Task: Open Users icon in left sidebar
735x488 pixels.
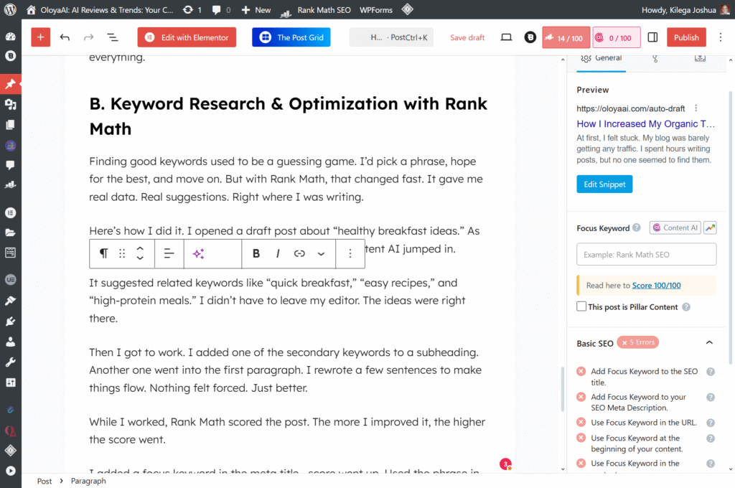Action: tap(10, 342)
